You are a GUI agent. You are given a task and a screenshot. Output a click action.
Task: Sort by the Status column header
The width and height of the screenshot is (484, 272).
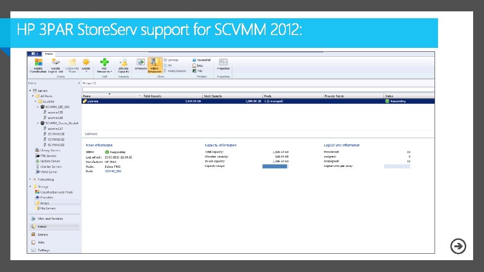coord(409,96)
